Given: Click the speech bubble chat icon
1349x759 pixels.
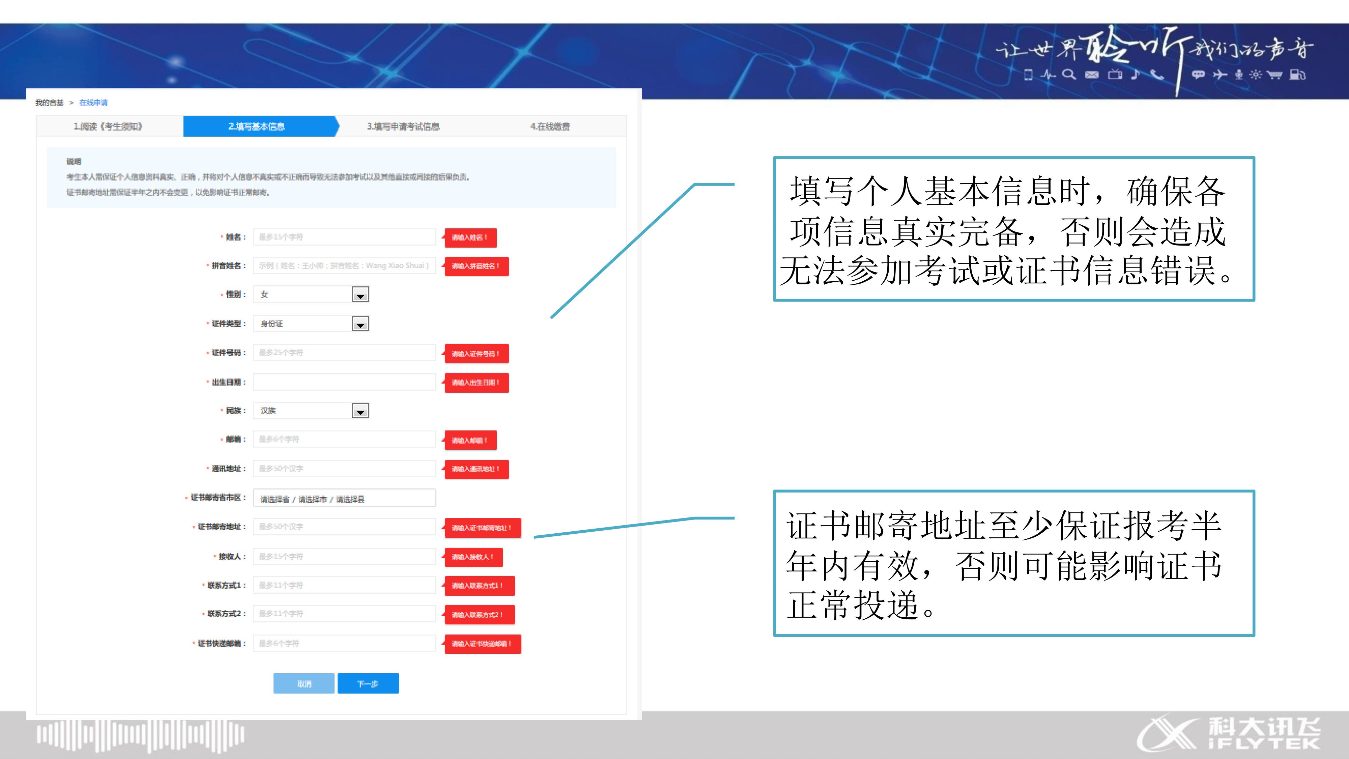Looking at the screenshot, I should coord(1198,75).
